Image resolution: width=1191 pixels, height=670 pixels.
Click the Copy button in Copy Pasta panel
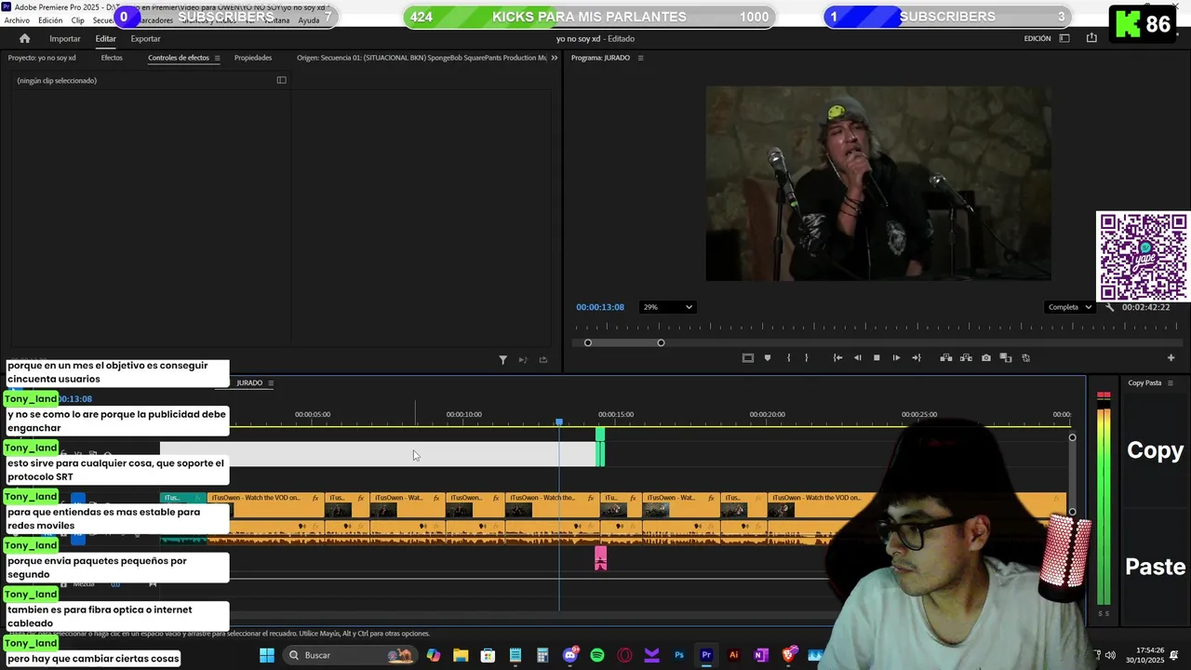pyautogui.click(x=1155, y=450)
